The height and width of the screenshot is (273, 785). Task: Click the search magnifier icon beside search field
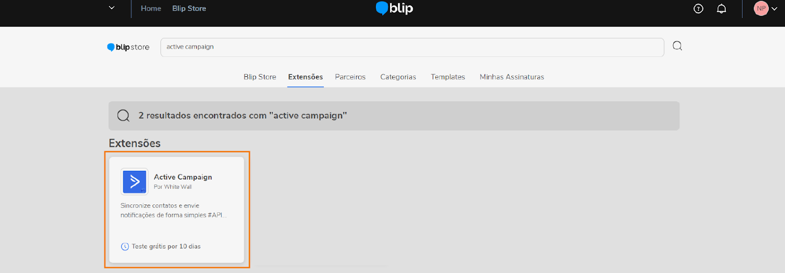(677, 46)
